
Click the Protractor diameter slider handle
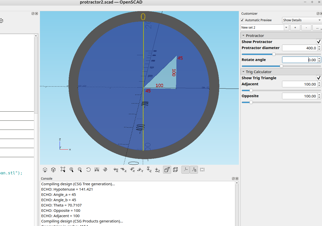(274, 54)
